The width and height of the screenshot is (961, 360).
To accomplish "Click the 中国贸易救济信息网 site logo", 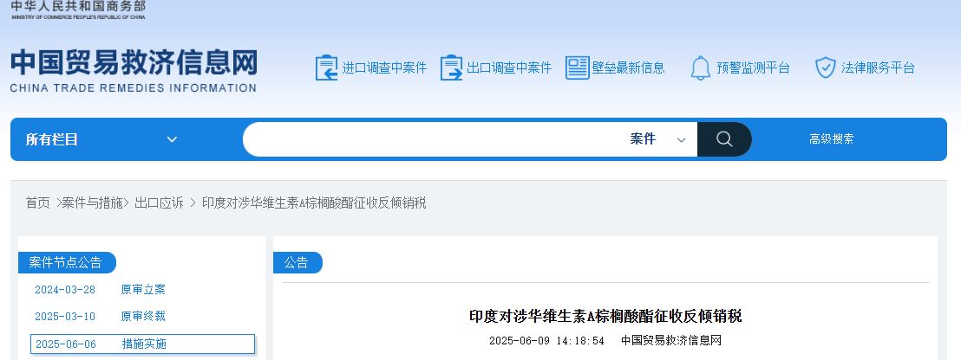I will click(x=134, y=70).
